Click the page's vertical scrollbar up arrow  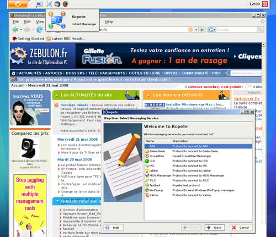(263, 45)
